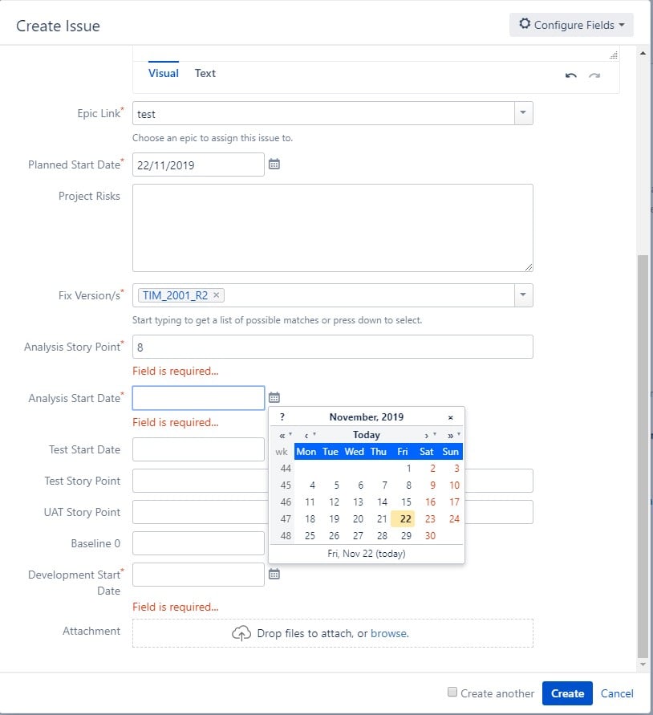
Task: Click the dialog vertical scrollbar thumb
Action: [643, 456]
